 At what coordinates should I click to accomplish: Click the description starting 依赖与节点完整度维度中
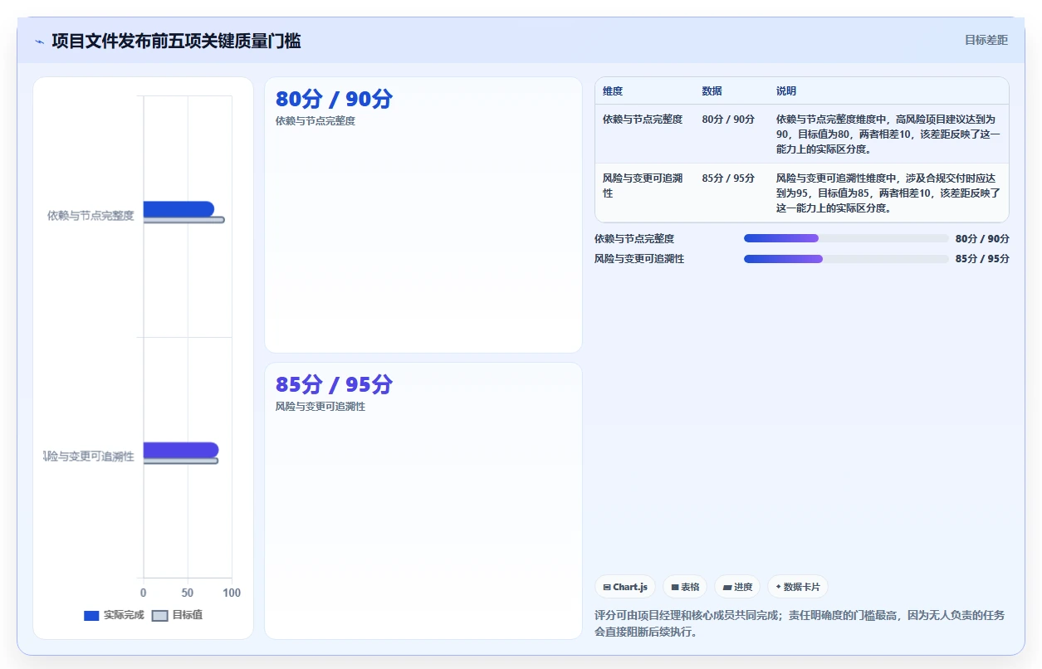(888, 134)
